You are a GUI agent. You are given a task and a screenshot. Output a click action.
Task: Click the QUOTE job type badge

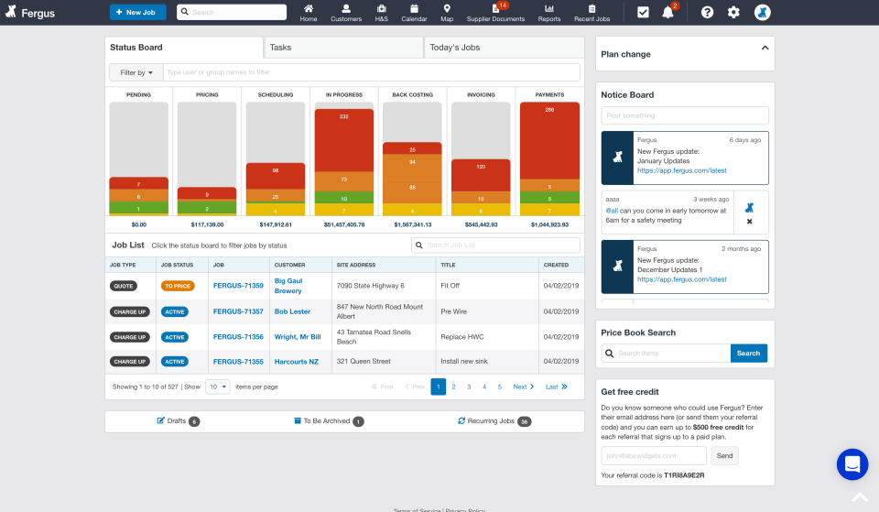(124, 286)
